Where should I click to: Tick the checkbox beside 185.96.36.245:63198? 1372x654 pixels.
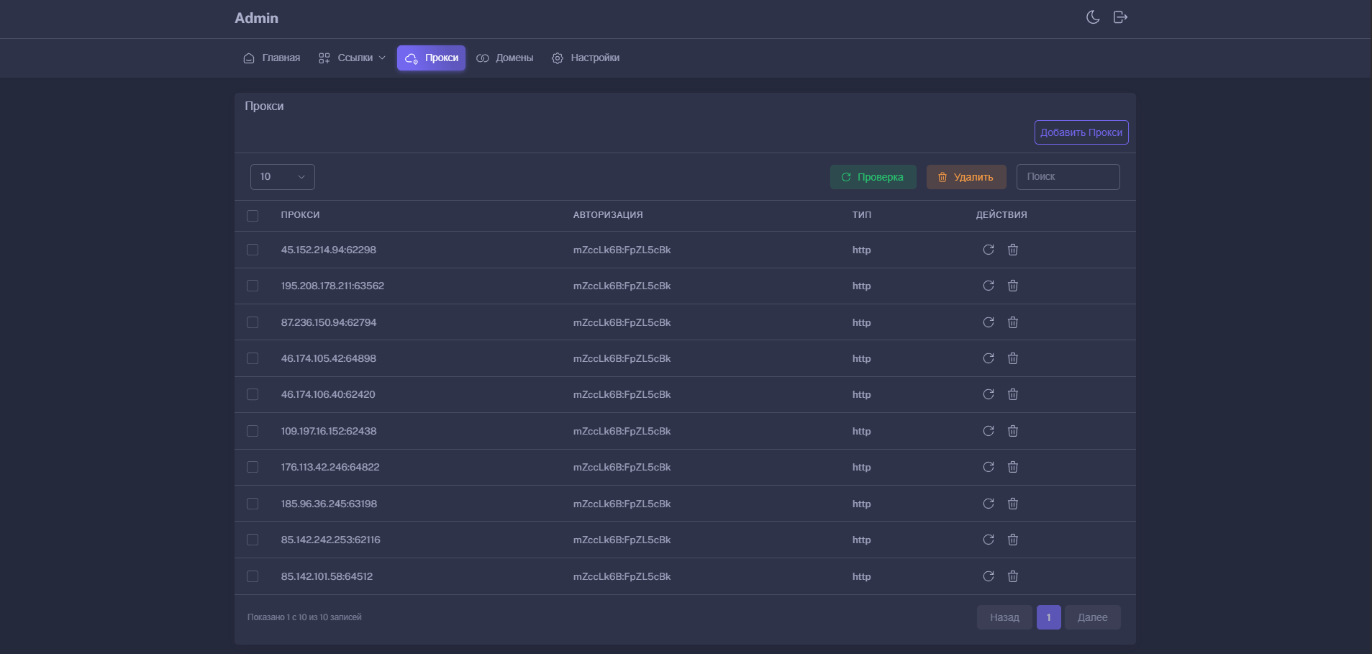[253, 504]
